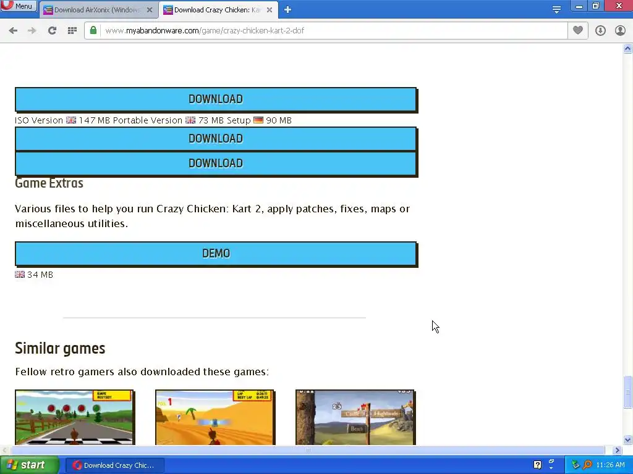This screenshot has height=474, width=633.
Task: Select the Download Crazy Chicken tab
Action: pyautogui.click(x=218, y=10)
